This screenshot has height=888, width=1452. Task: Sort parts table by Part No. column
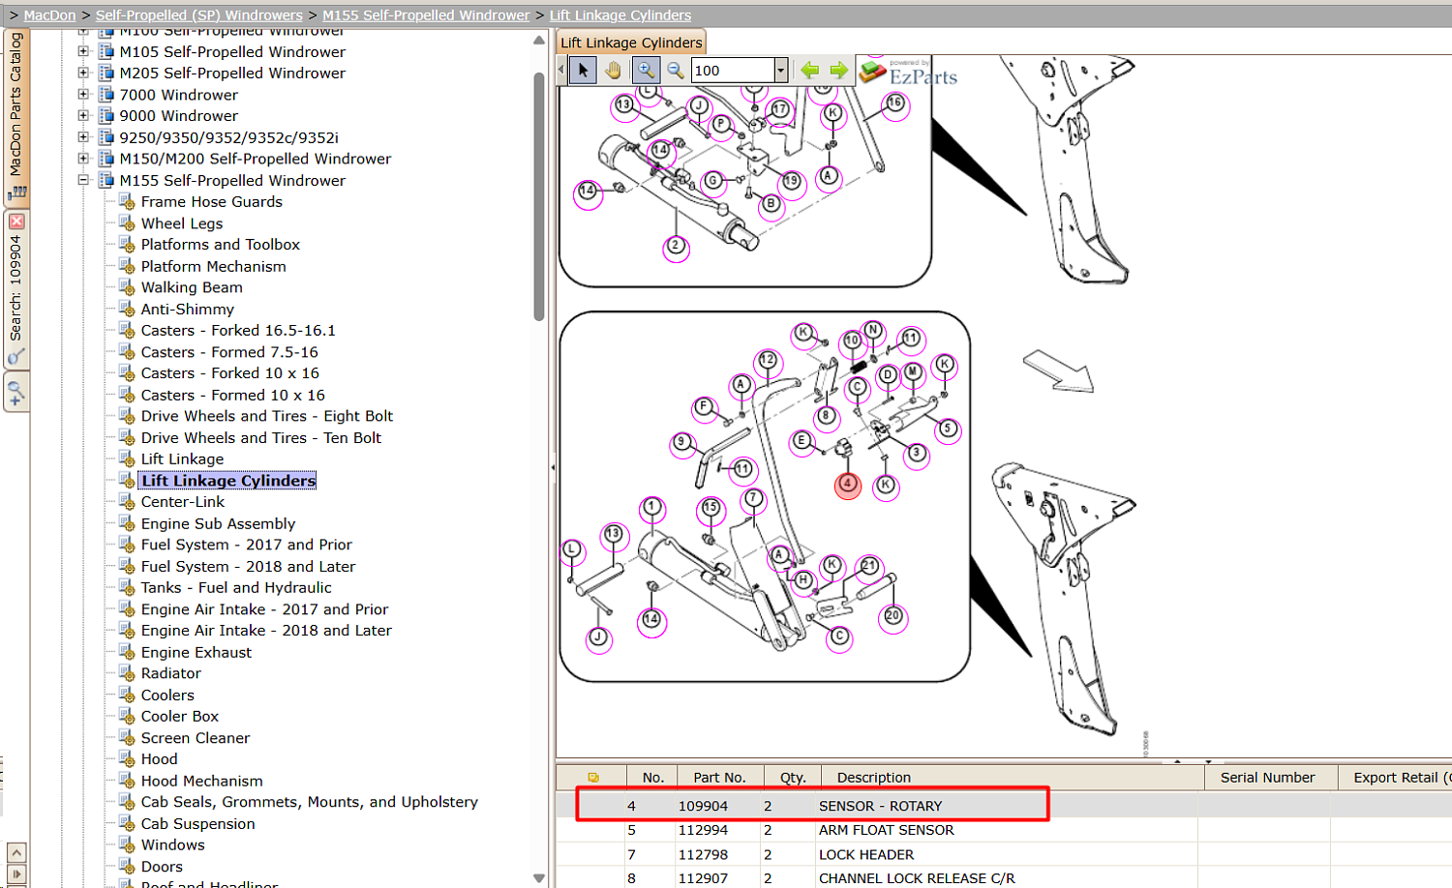(x=719, y=778)
